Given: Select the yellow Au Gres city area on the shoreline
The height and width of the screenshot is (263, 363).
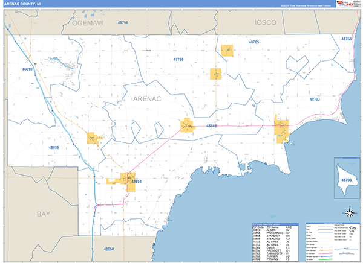Looking at the screenshot, I should tap(282, 129).
